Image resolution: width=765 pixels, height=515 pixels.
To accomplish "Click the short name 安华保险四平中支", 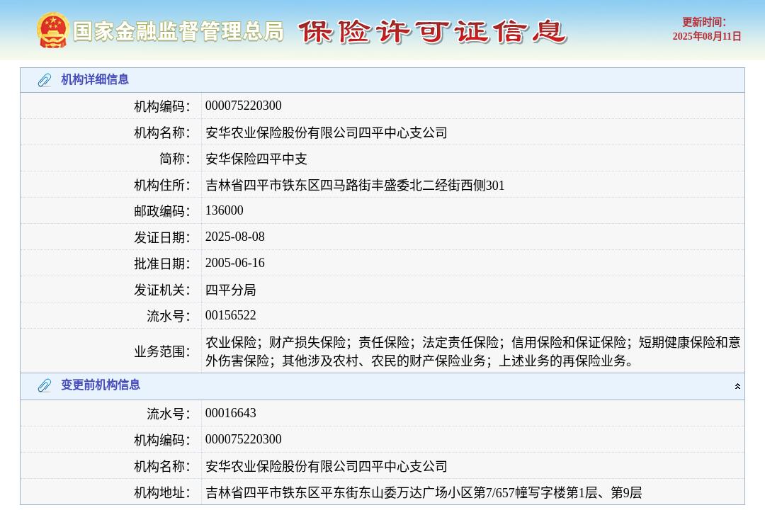I will click(256, 159).
